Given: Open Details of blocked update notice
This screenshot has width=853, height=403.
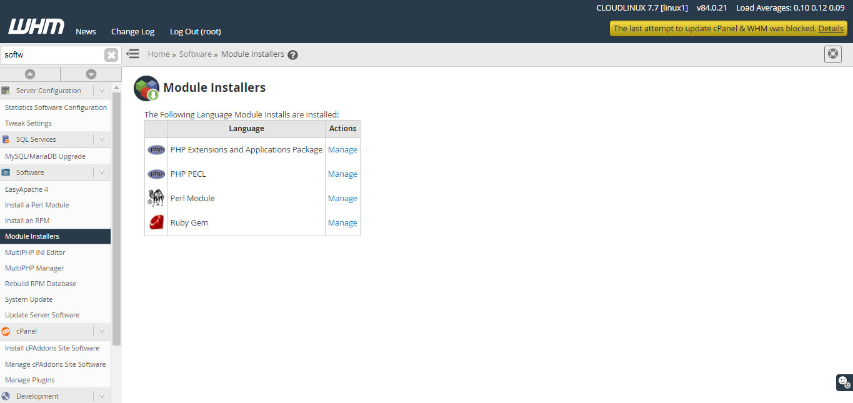Looking at the screenshot, I should click(x=831, y=28).
